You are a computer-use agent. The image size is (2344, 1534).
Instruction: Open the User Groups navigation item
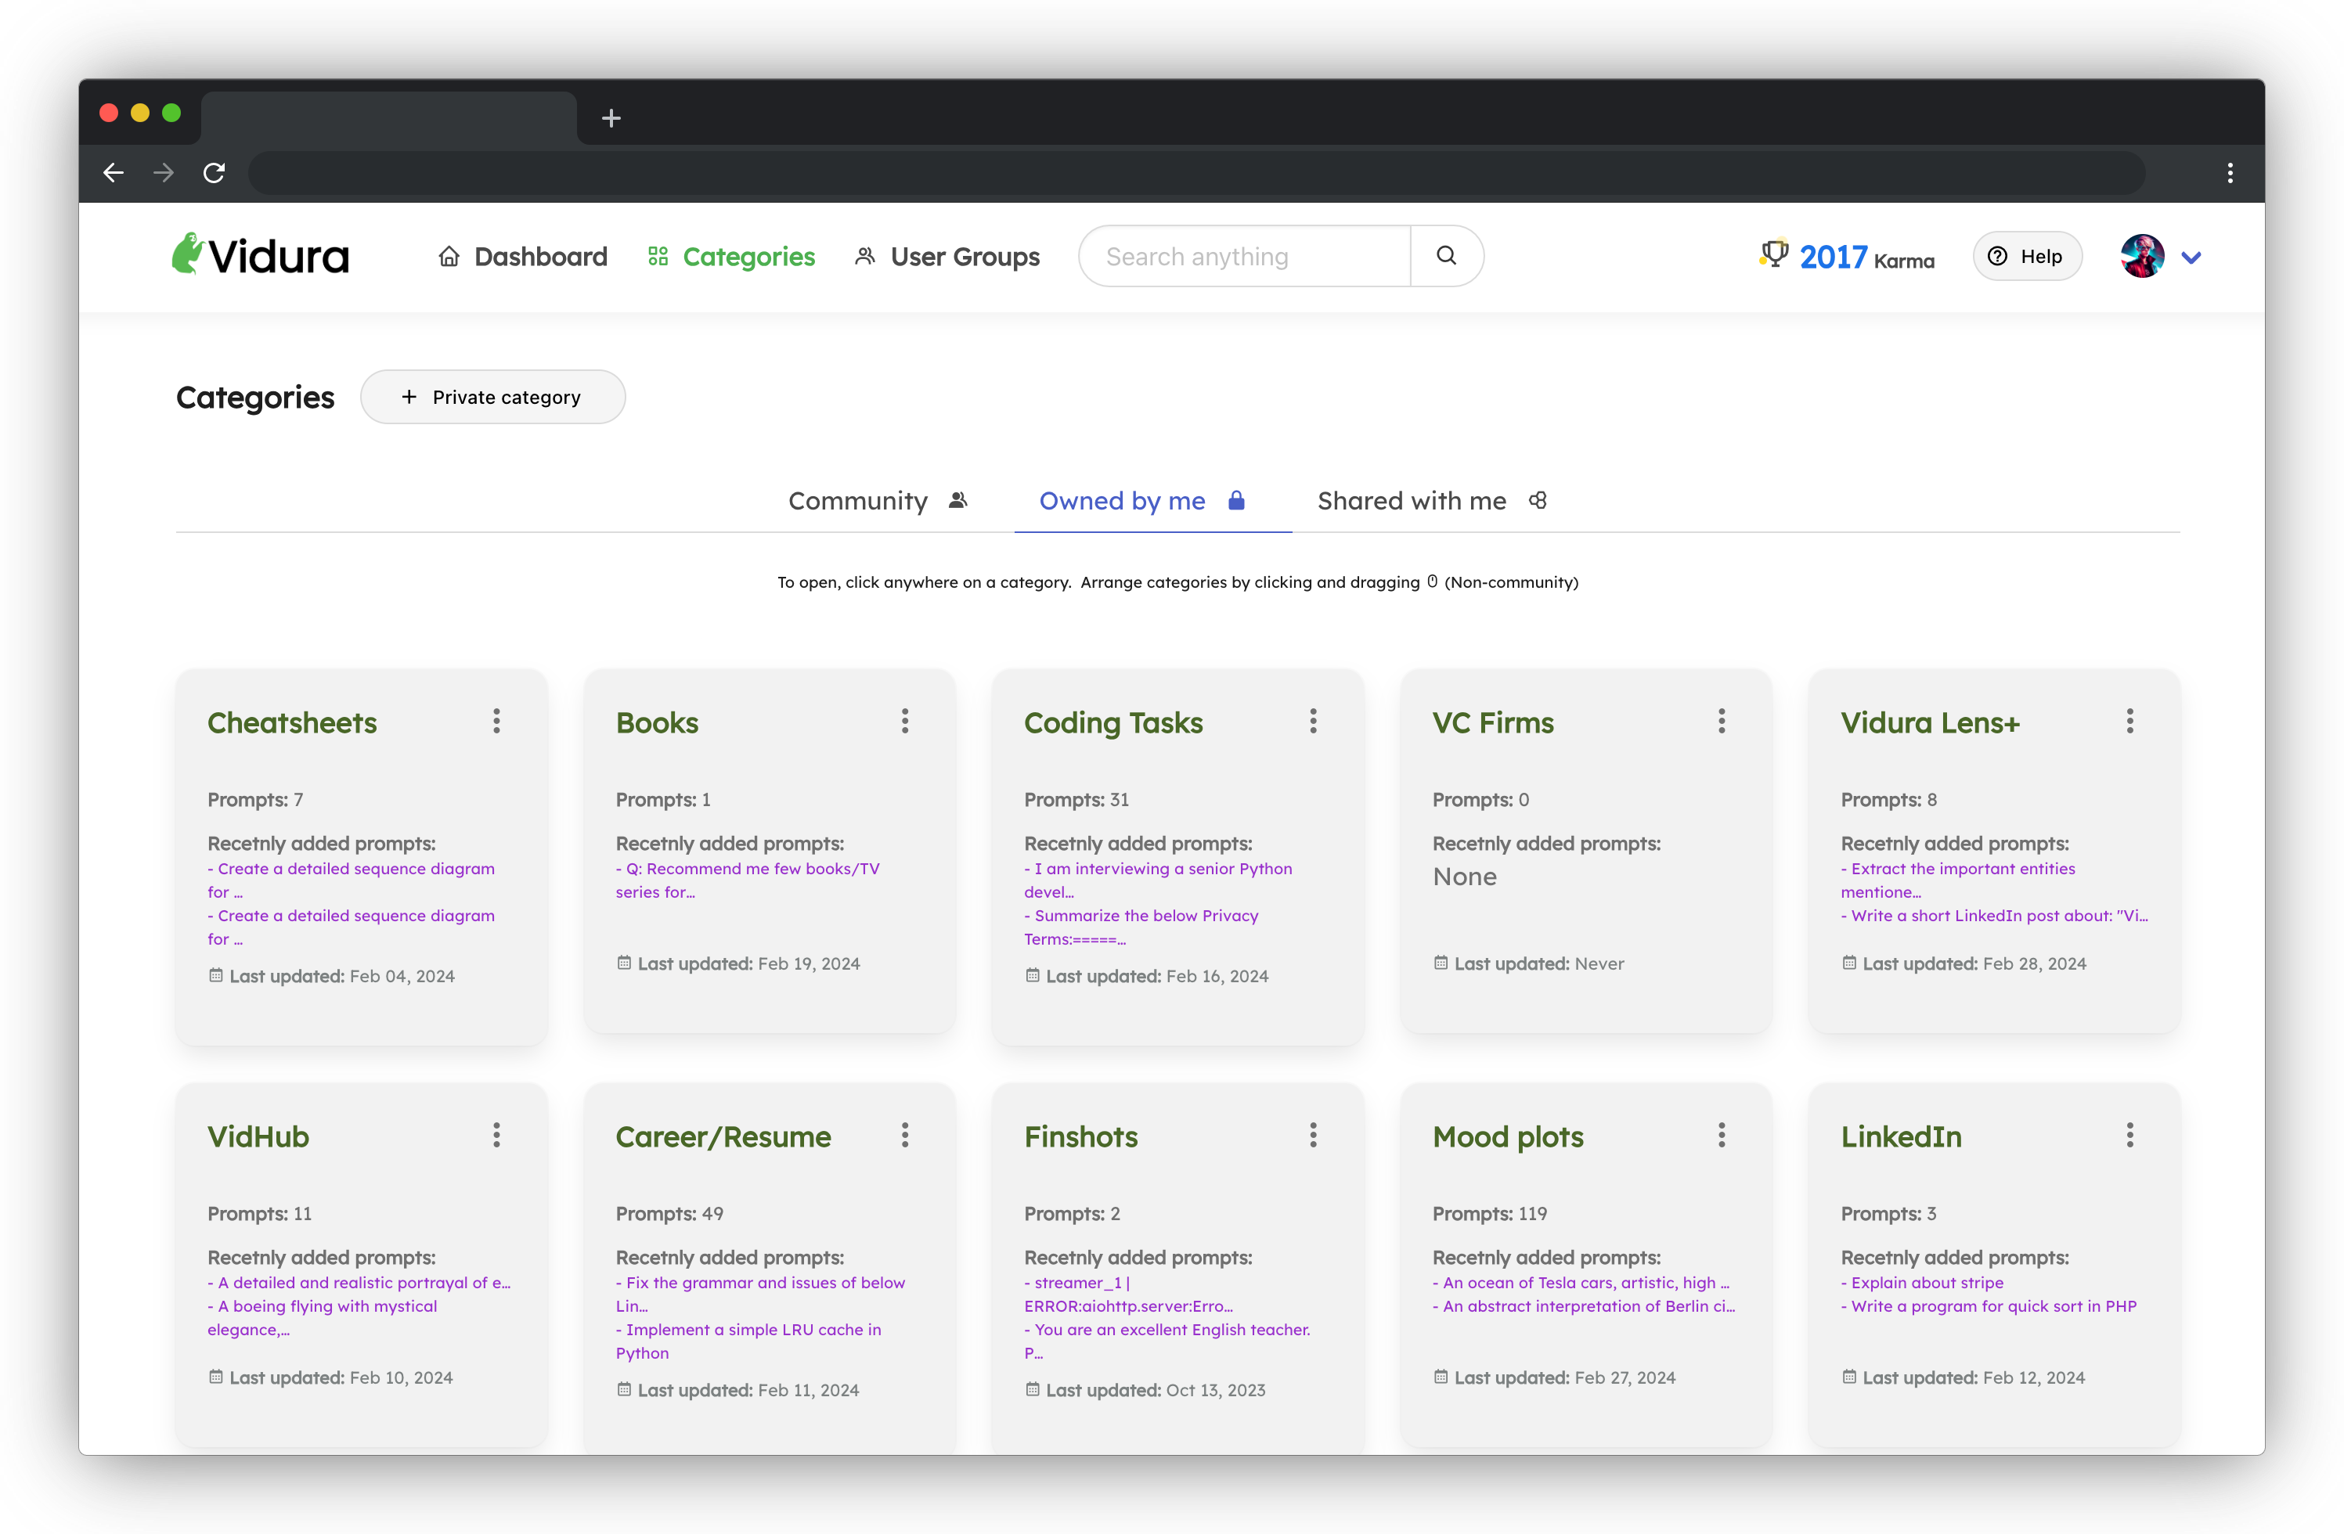947,257
